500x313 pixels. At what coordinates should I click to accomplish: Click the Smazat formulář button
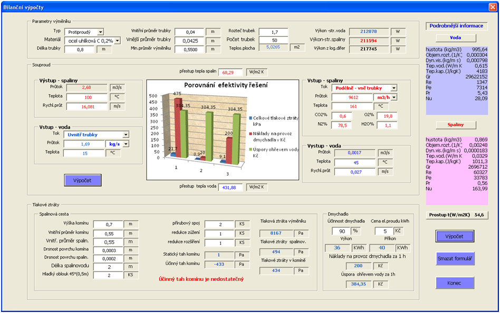point(455,259)
